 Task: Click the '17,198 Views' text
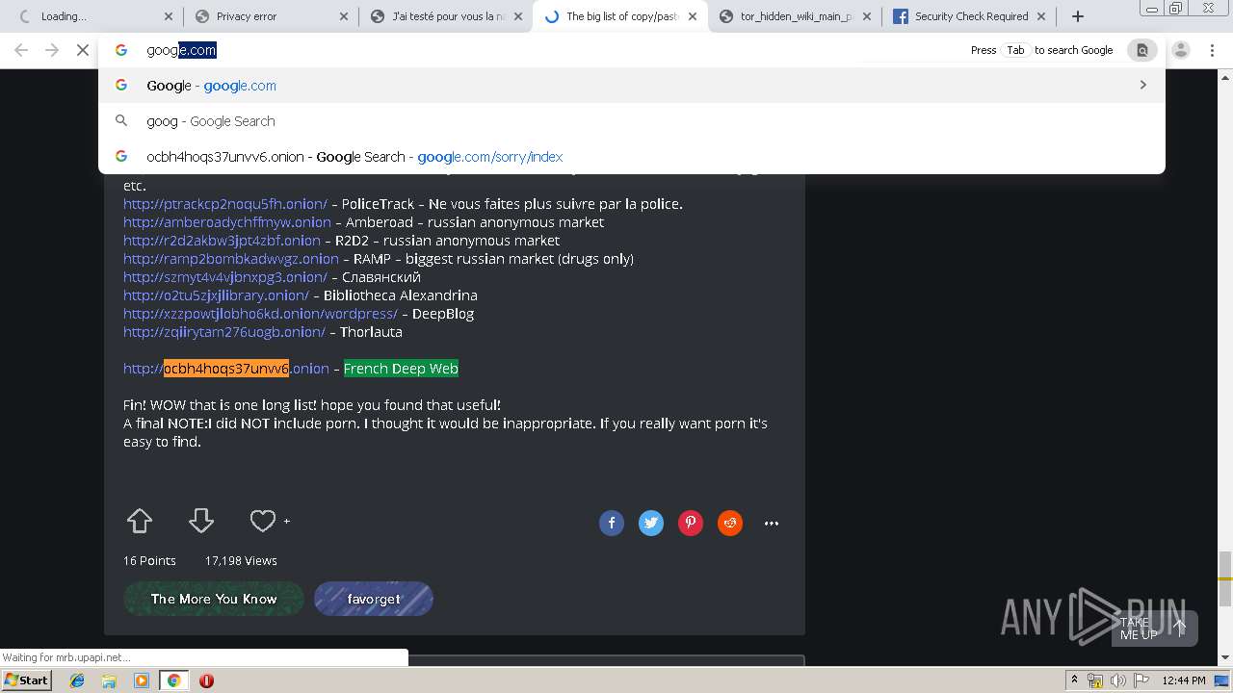pos(241,560)
